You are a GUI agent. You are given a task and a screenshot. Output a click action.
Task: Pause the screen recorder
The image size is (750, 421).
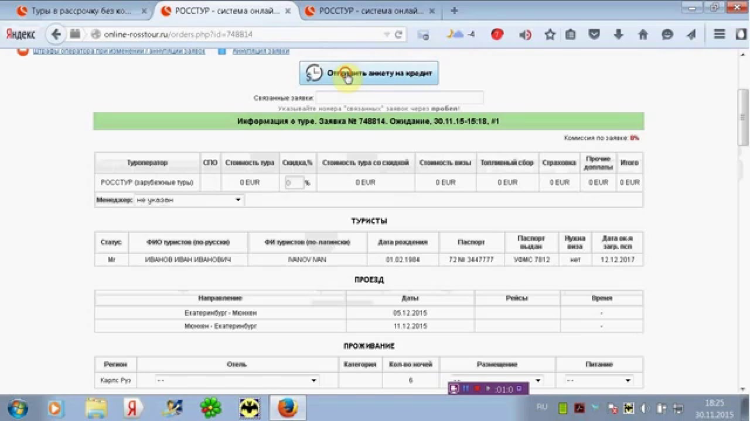click(x=466, y=389)
